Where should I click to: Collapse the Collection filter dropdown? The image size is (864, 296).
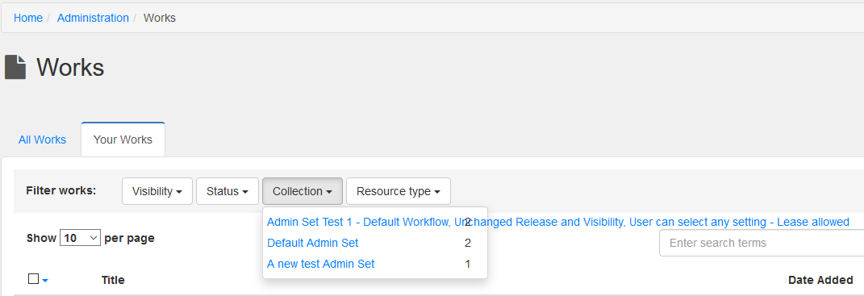click(303, 191)
